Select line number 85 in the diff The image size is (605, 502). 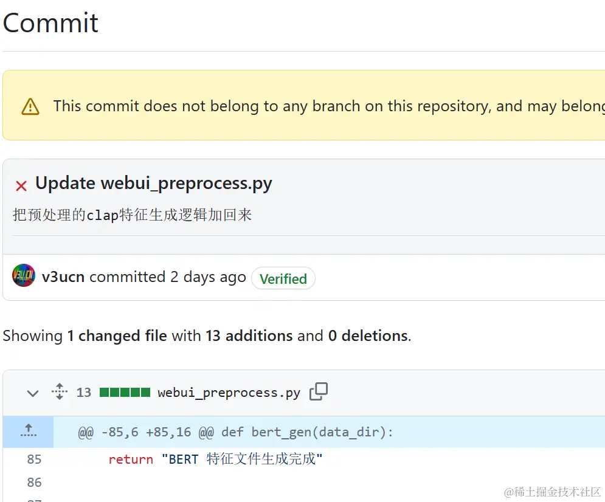(34, 459)
